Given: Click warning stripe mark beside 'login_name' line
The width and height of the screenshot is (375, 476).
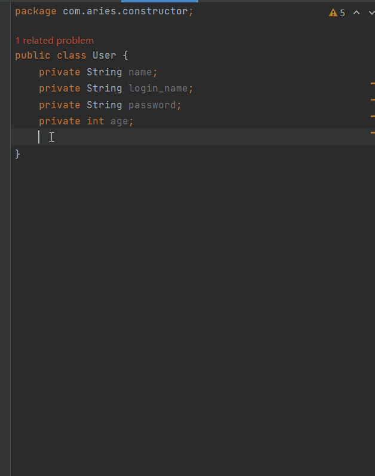Looking at the screenshot, I should click(373, 100).
